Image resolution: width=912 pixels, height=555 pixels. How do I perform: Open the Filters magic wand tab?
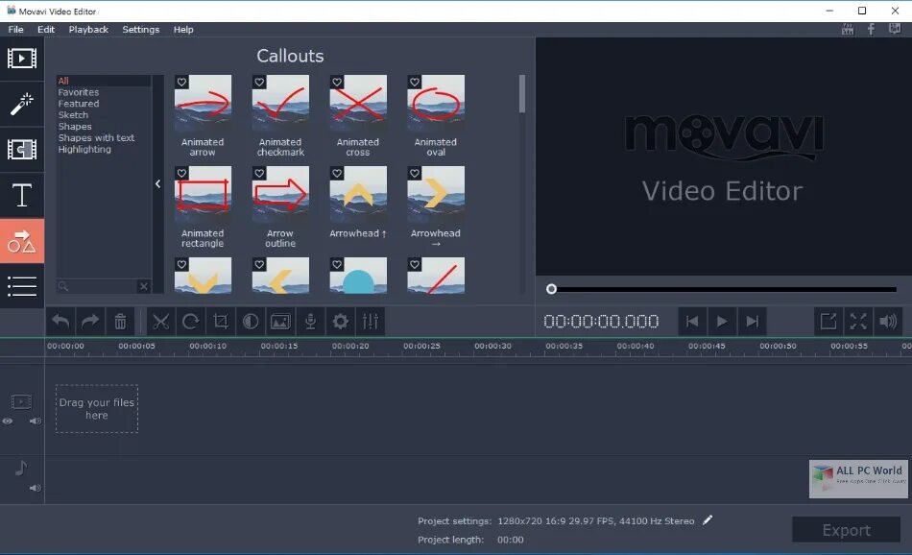[x=21, y=105]
